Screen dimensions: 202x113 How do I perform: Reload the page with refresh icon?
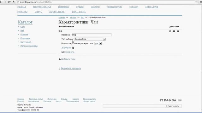[9, 2]
